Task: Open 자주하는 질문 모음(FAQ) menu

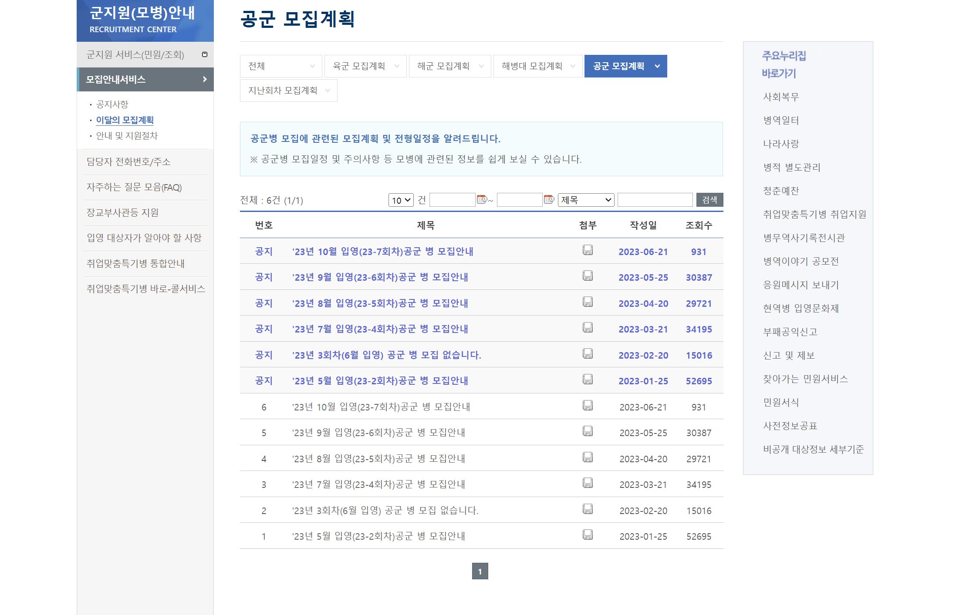Action: [x=134, y=187]
